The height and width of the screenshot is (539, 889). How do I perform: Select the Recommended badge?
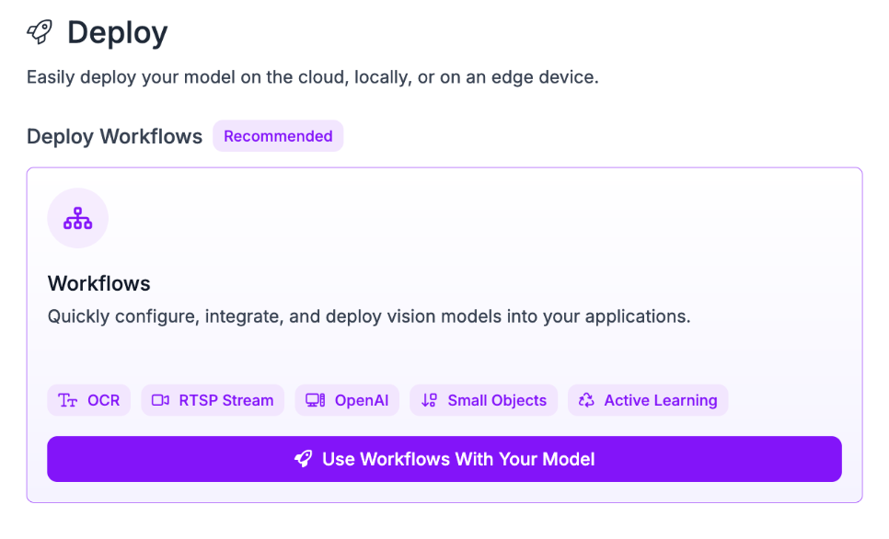click(278, 136)
